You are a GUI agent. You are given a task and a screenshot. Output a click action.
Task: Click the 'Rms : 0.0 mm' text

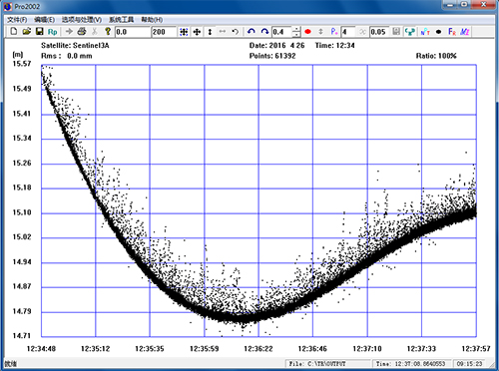pos(66,56)
